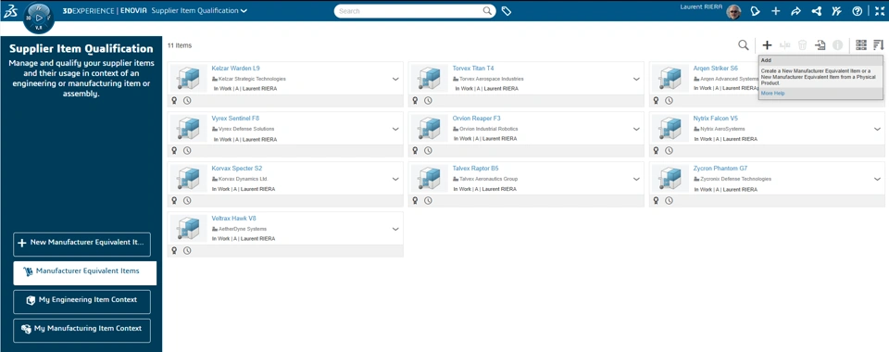Select Manufacturer Equivalent Items in sidebar
The width and height of the screenshot is (889, 352).
pyautogui.click(x=85, y=272)
